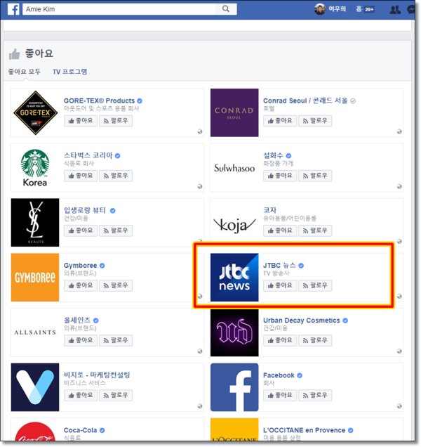Open Gymboree page link

coord(80,266)
